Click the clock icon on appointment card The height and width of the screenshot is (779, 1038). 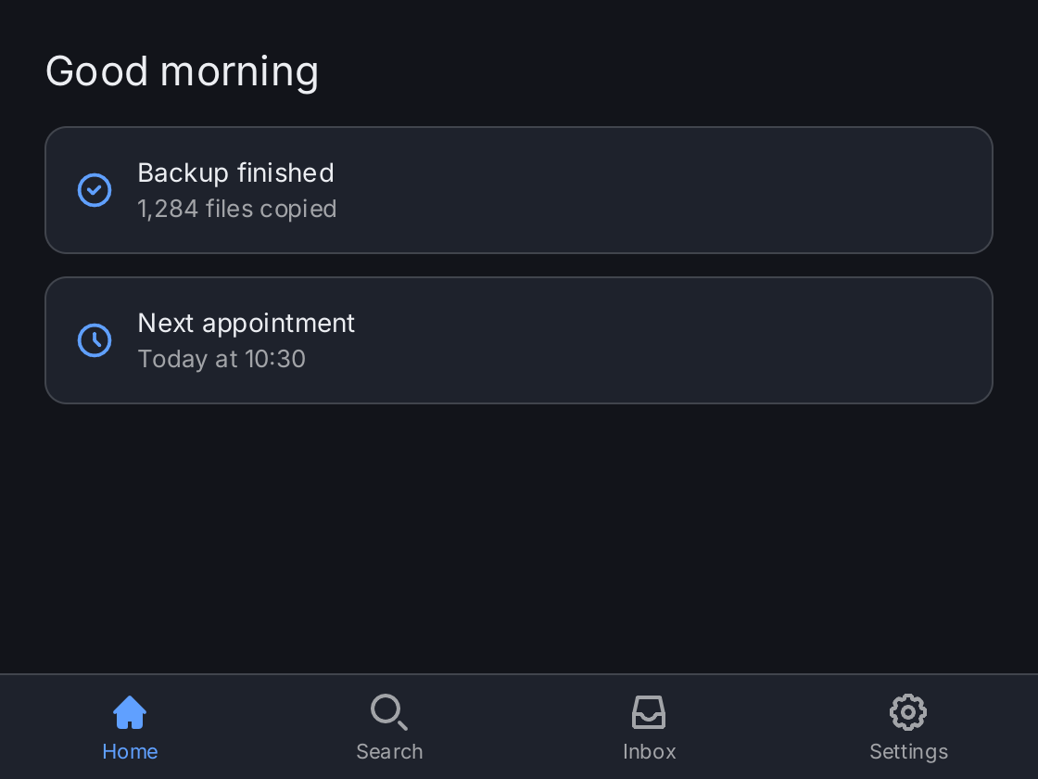[95, 340]
